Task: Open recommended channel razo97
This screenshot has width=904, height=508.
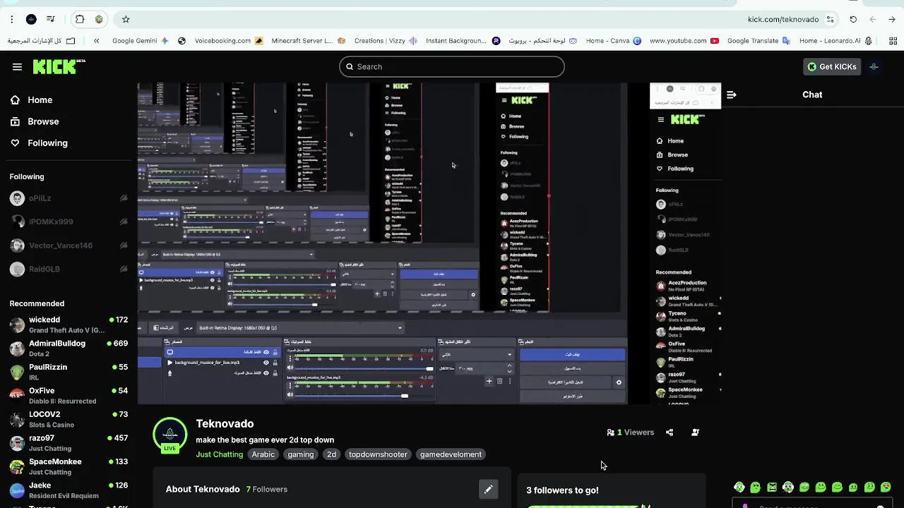Action: click(x=69, y=443)
